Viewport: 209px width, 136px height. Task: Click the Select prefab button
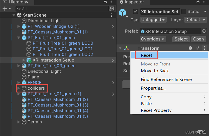pos(181,39)
